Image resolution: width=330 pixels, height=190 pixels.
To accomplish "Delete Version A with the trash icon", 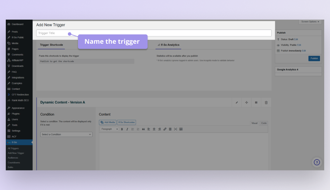I will [266, 103].
